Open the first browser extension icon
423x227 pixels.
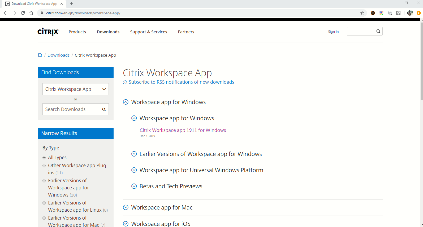(x=373, y=13)
